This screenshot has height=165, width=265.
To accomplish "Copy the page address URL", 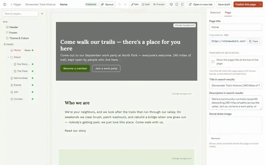I will pyautogui.click(x=254, y=41).
